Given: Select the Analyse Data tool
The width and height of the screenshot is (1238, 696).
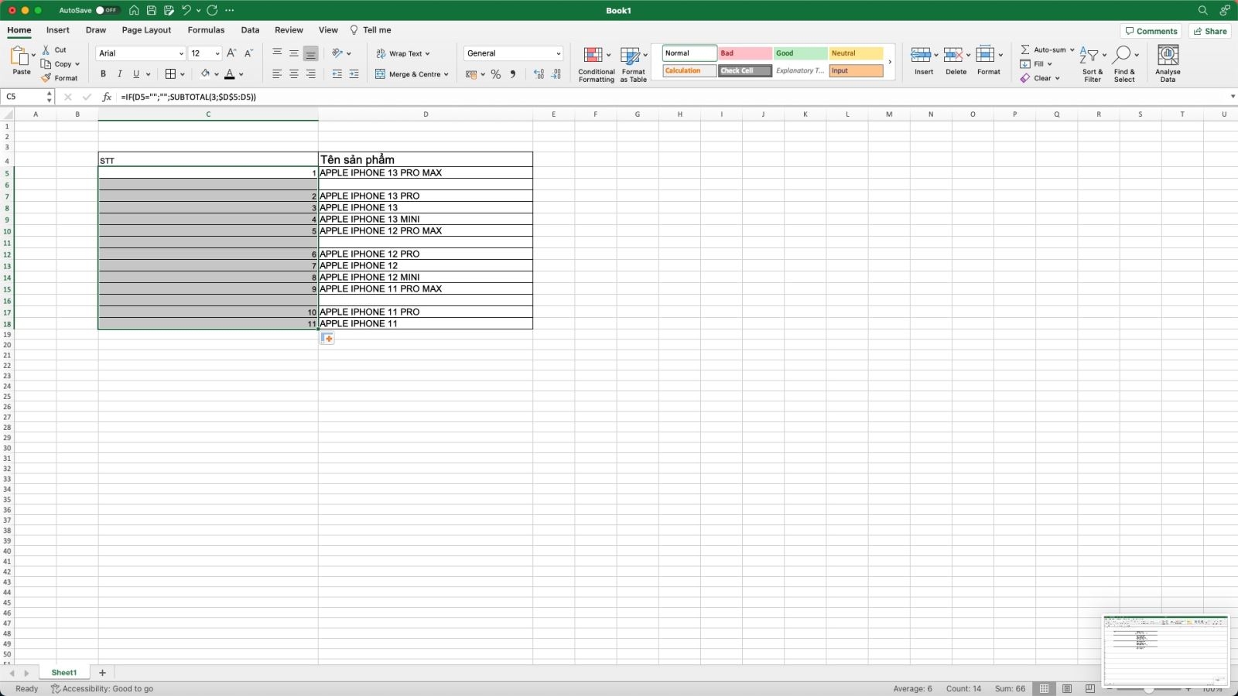Looking at the screenshot, I should point(1168,62).
